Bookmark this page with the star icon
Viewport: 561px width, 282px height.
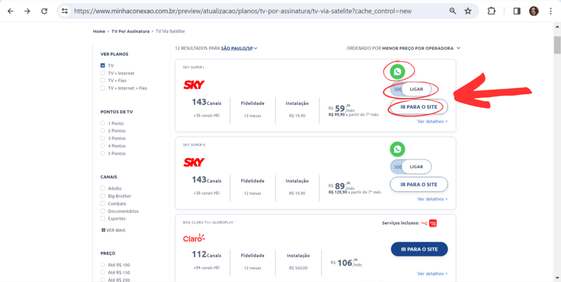468,11
